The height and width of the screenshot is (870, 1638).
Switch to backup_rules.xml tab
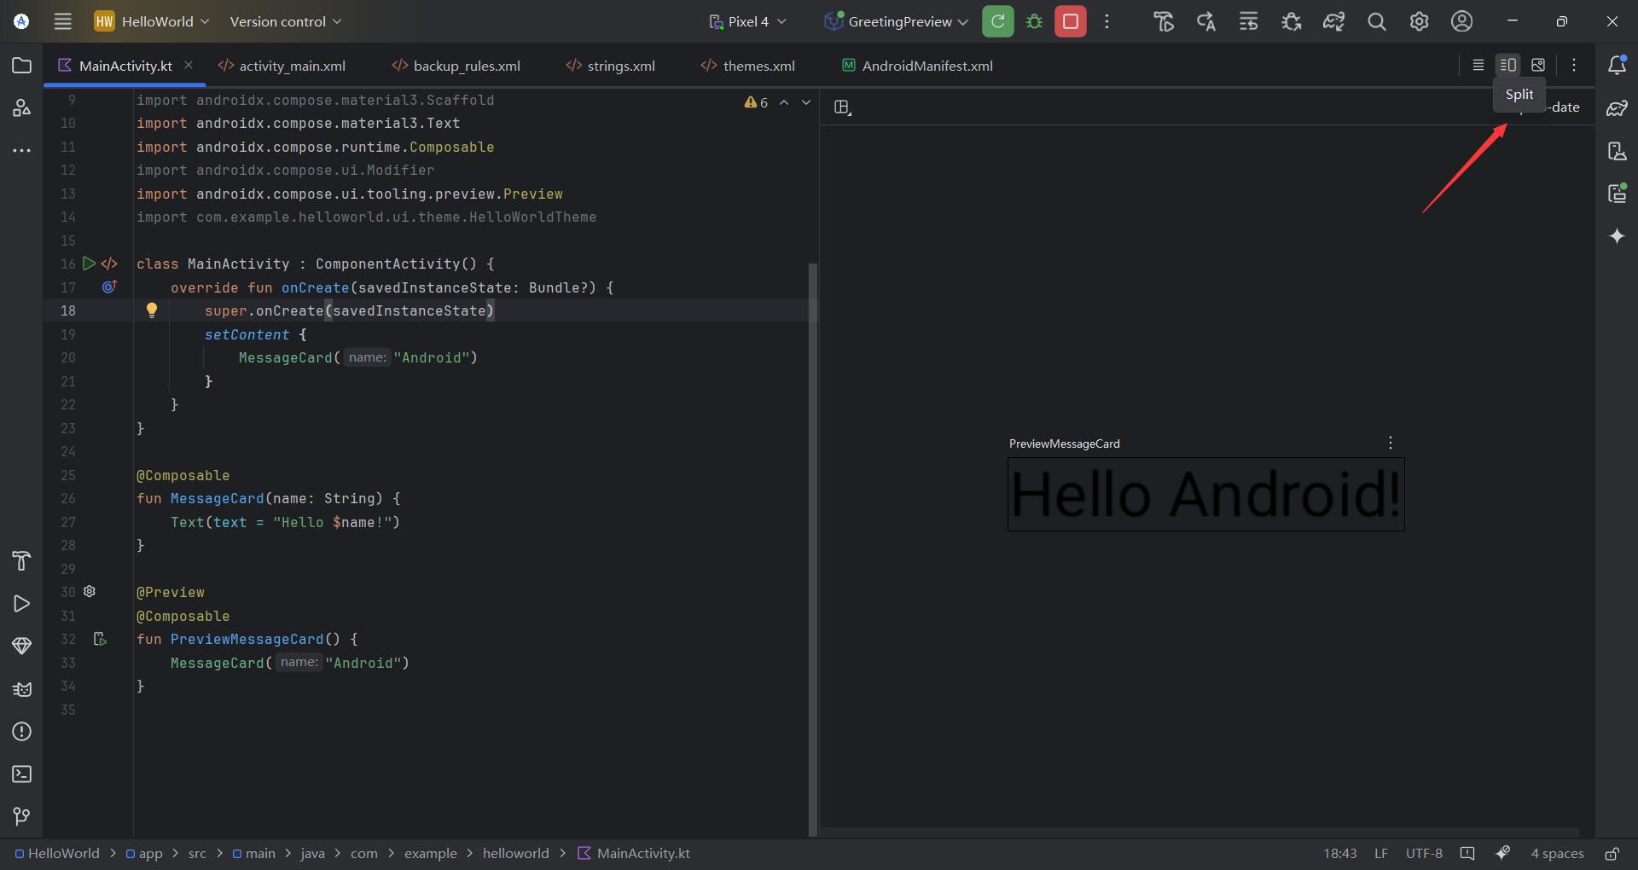[x=456, y=66]
